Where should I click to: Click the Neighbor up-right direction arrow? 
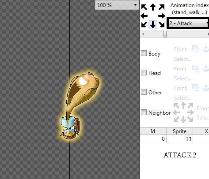190,105
